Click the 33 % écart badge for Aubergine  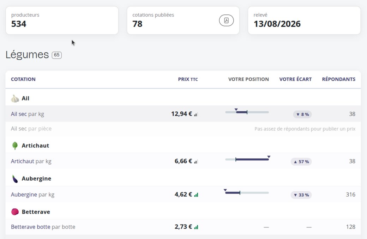click(301, 195)
